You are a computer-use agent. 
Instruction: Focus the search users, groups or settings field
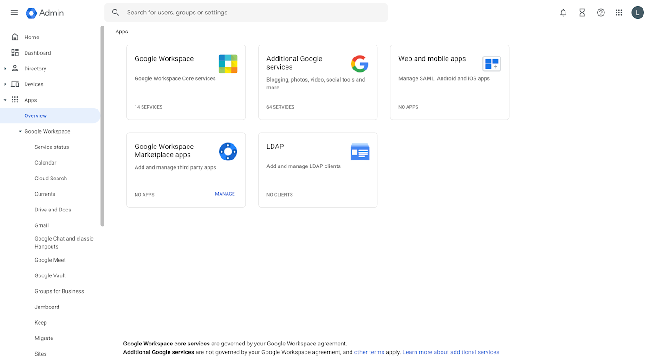pos(246,13)
